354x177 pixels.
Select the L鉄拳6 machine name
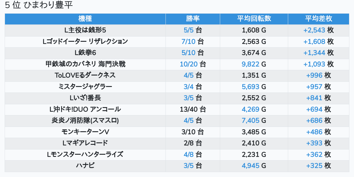pyautogui.click(x=85, y=53)
